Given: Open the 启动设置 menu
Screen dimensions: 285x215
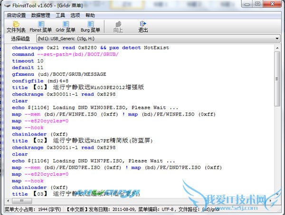Looking at the screenshot, I should pyautogui.click(x=16, y=16).
